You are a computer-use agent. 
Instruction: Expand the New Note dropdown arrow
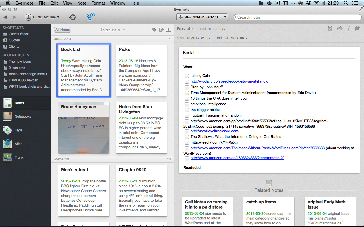pyautogui.click(x=225, y=17)
